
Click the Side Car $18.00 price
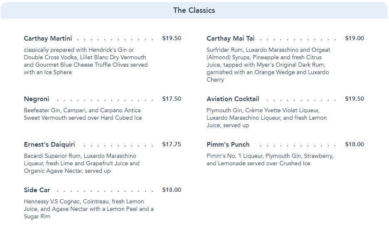click(172, 190)
